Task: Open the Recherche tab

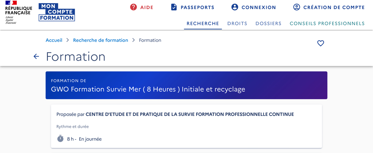Action: point(203,24)
